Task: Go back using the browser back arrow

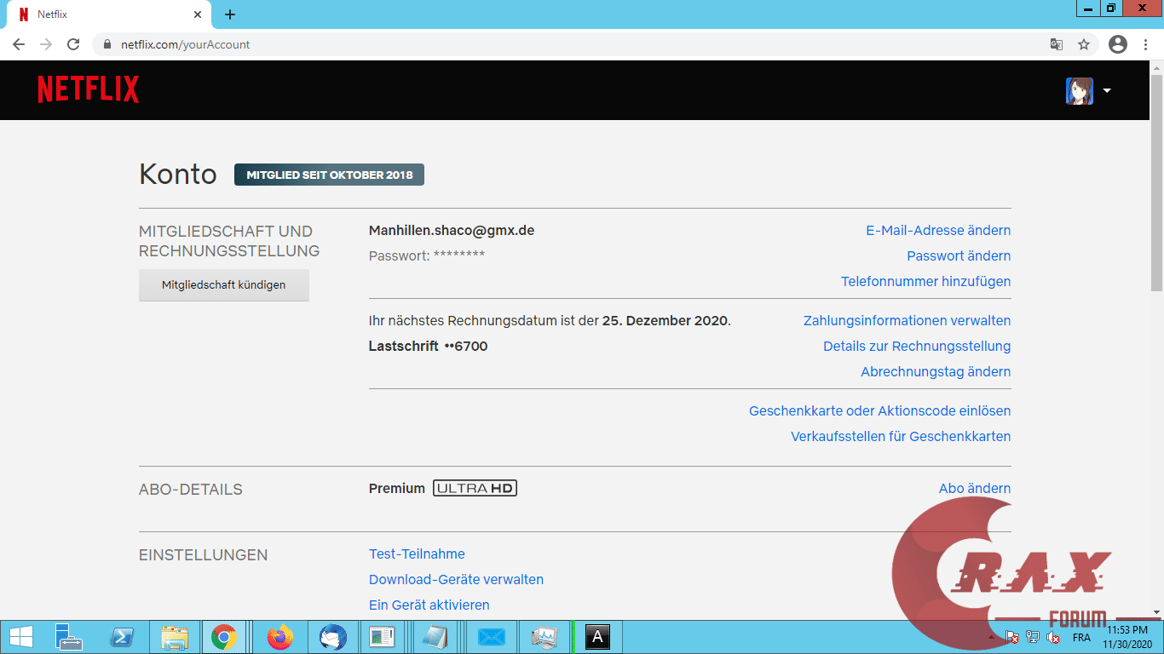Action: coord(19,44)
